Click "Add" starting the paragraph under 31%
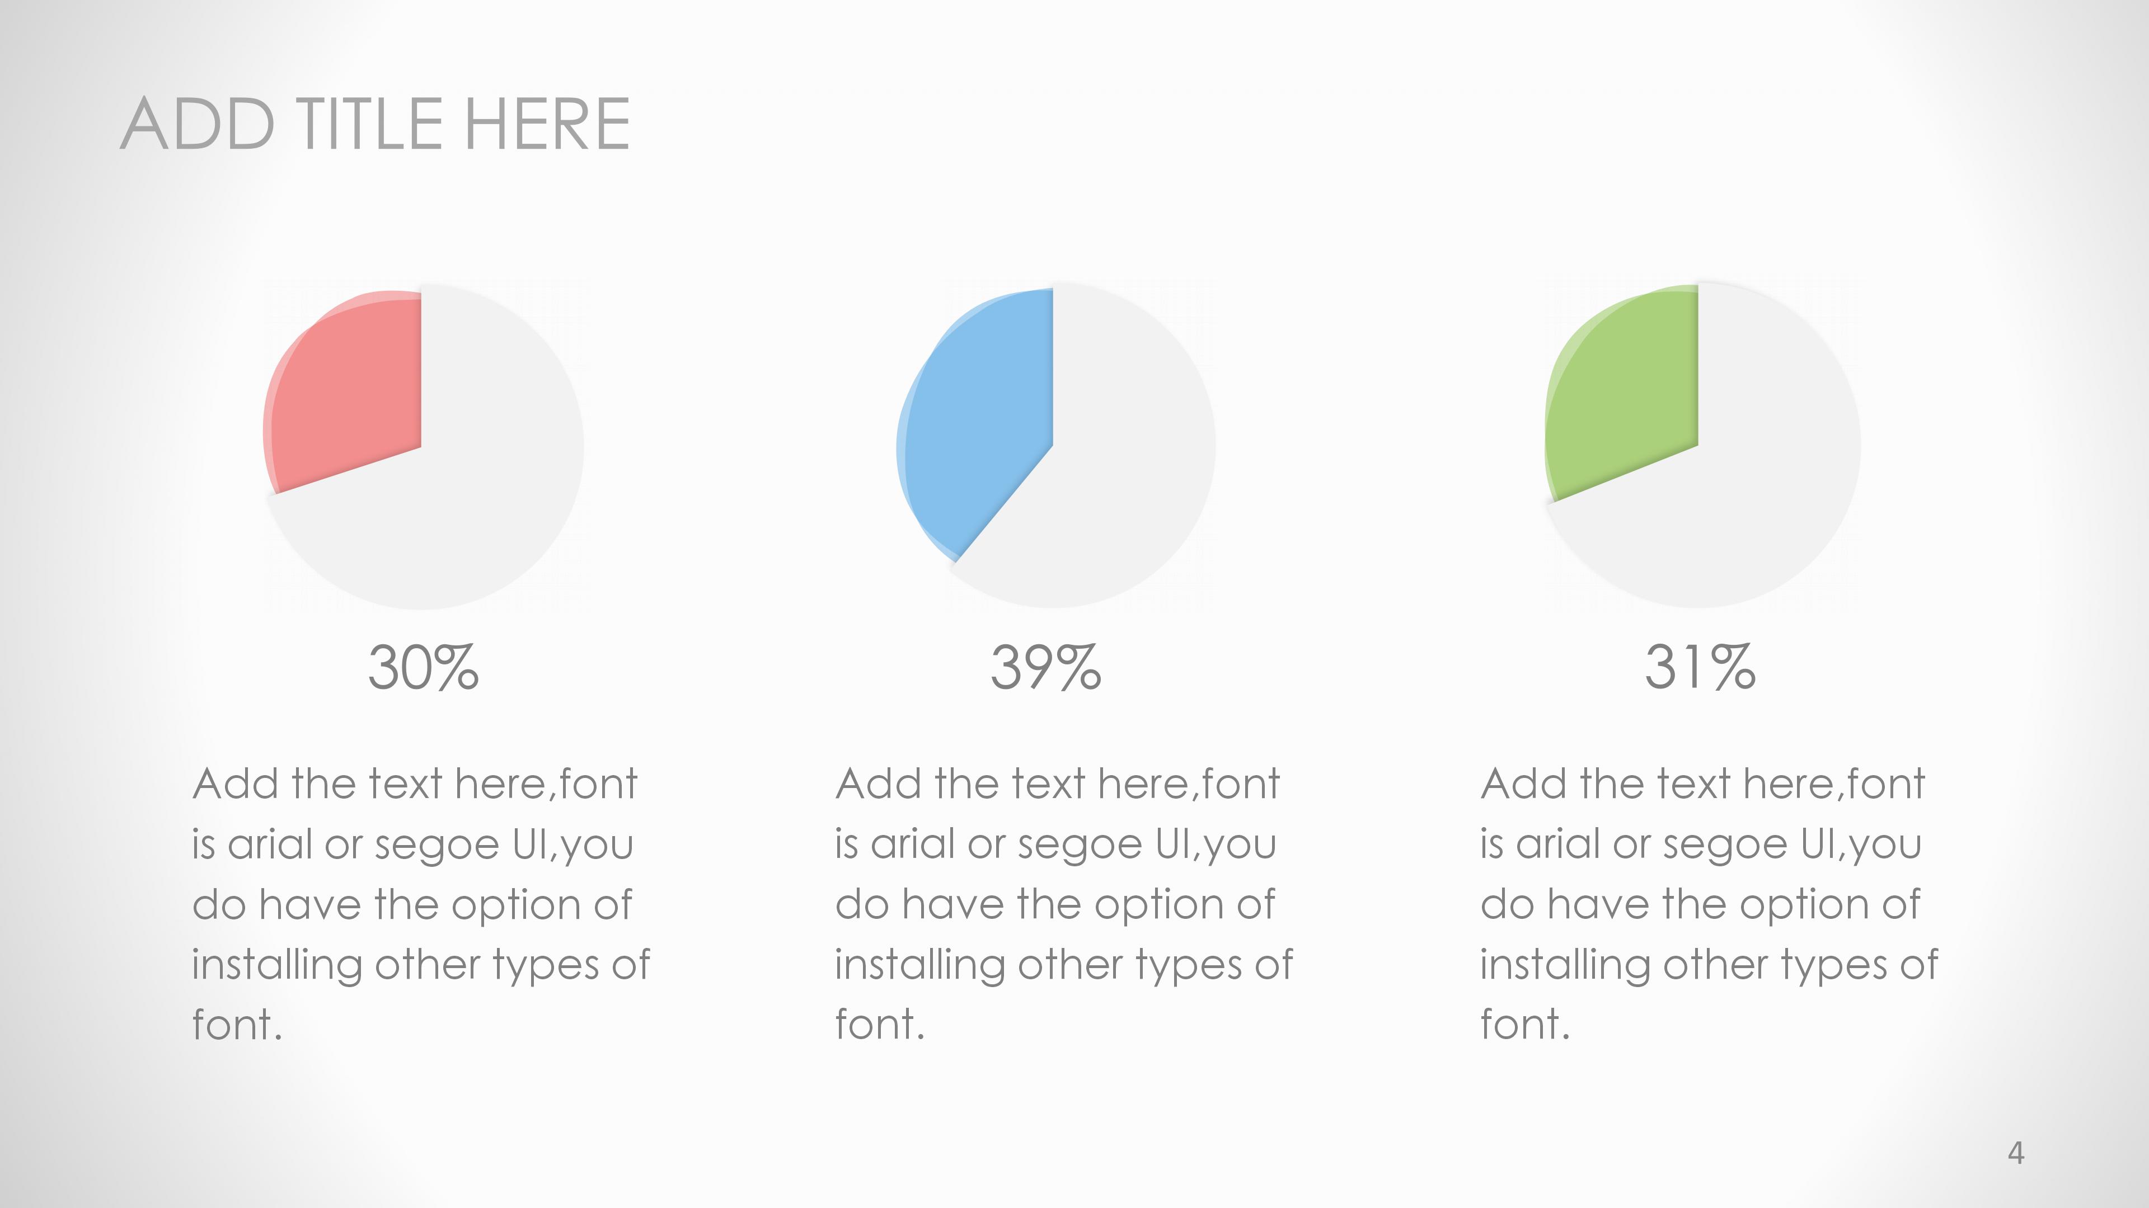Image resolution: width=2149 pixels, height=1208 pixels. click(1522, 785)
